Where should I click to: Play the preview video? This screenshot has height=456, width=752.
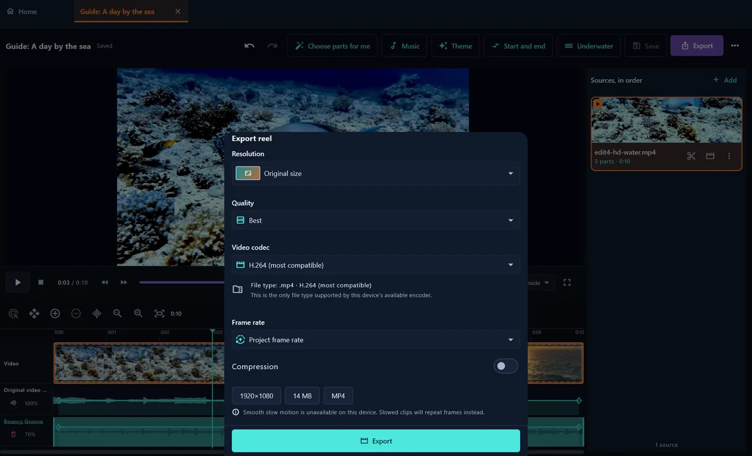[x=18, y=283]
